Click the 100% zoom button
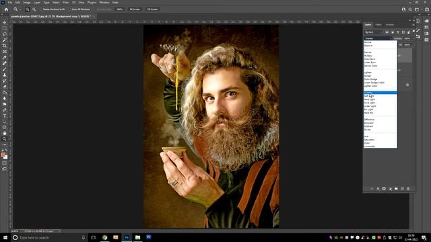 [119, 9]
